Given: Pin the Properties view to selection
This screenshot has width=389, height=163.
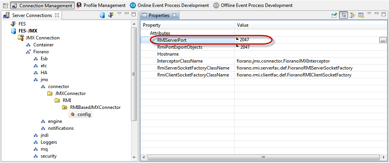Looking at the screenshot, I should pos(334,15).
